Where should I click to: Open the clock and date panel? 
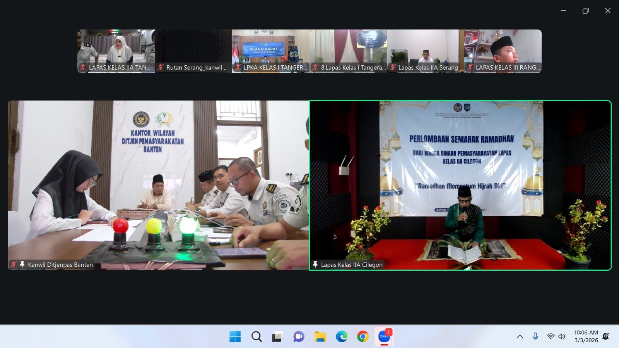(586, 336)
